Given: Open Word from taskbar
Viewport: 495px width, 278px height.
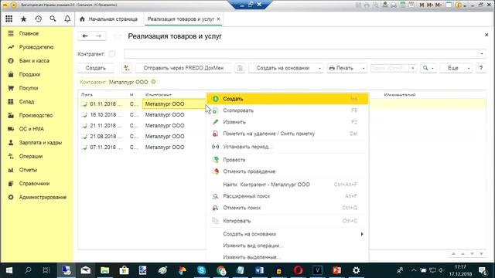Looking at the screenshot, I should [x=260, y=270].
